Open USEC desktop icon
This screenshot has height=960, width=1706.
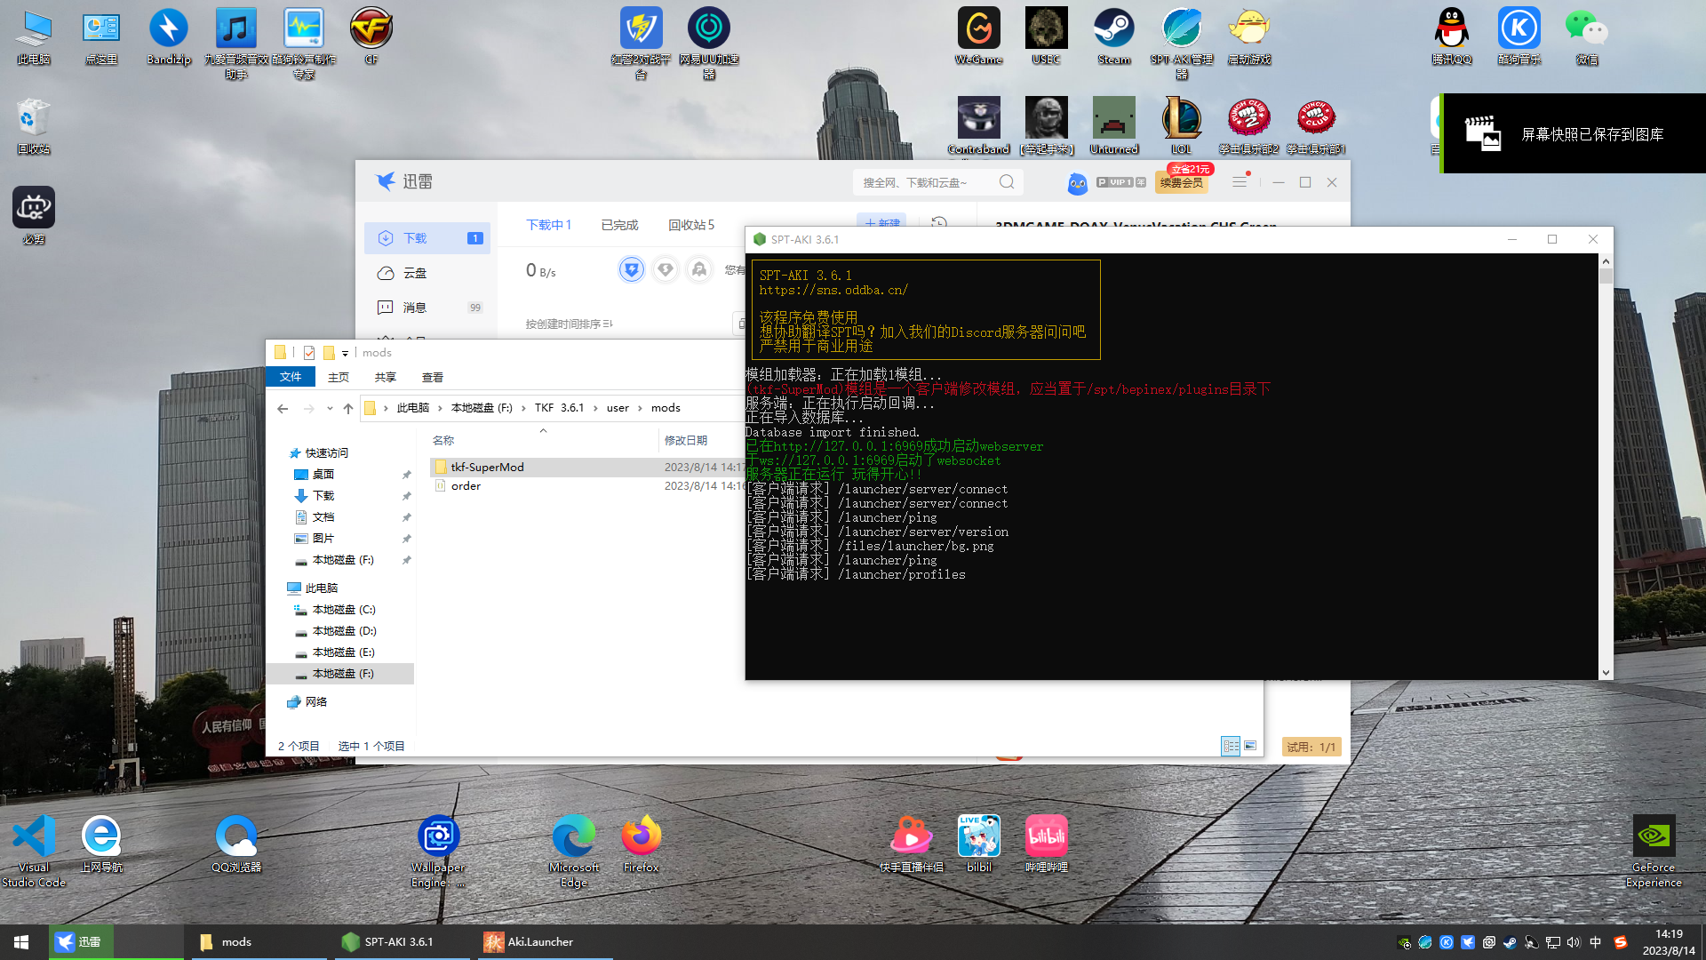pyautogui.click(x=1046, y=37)
